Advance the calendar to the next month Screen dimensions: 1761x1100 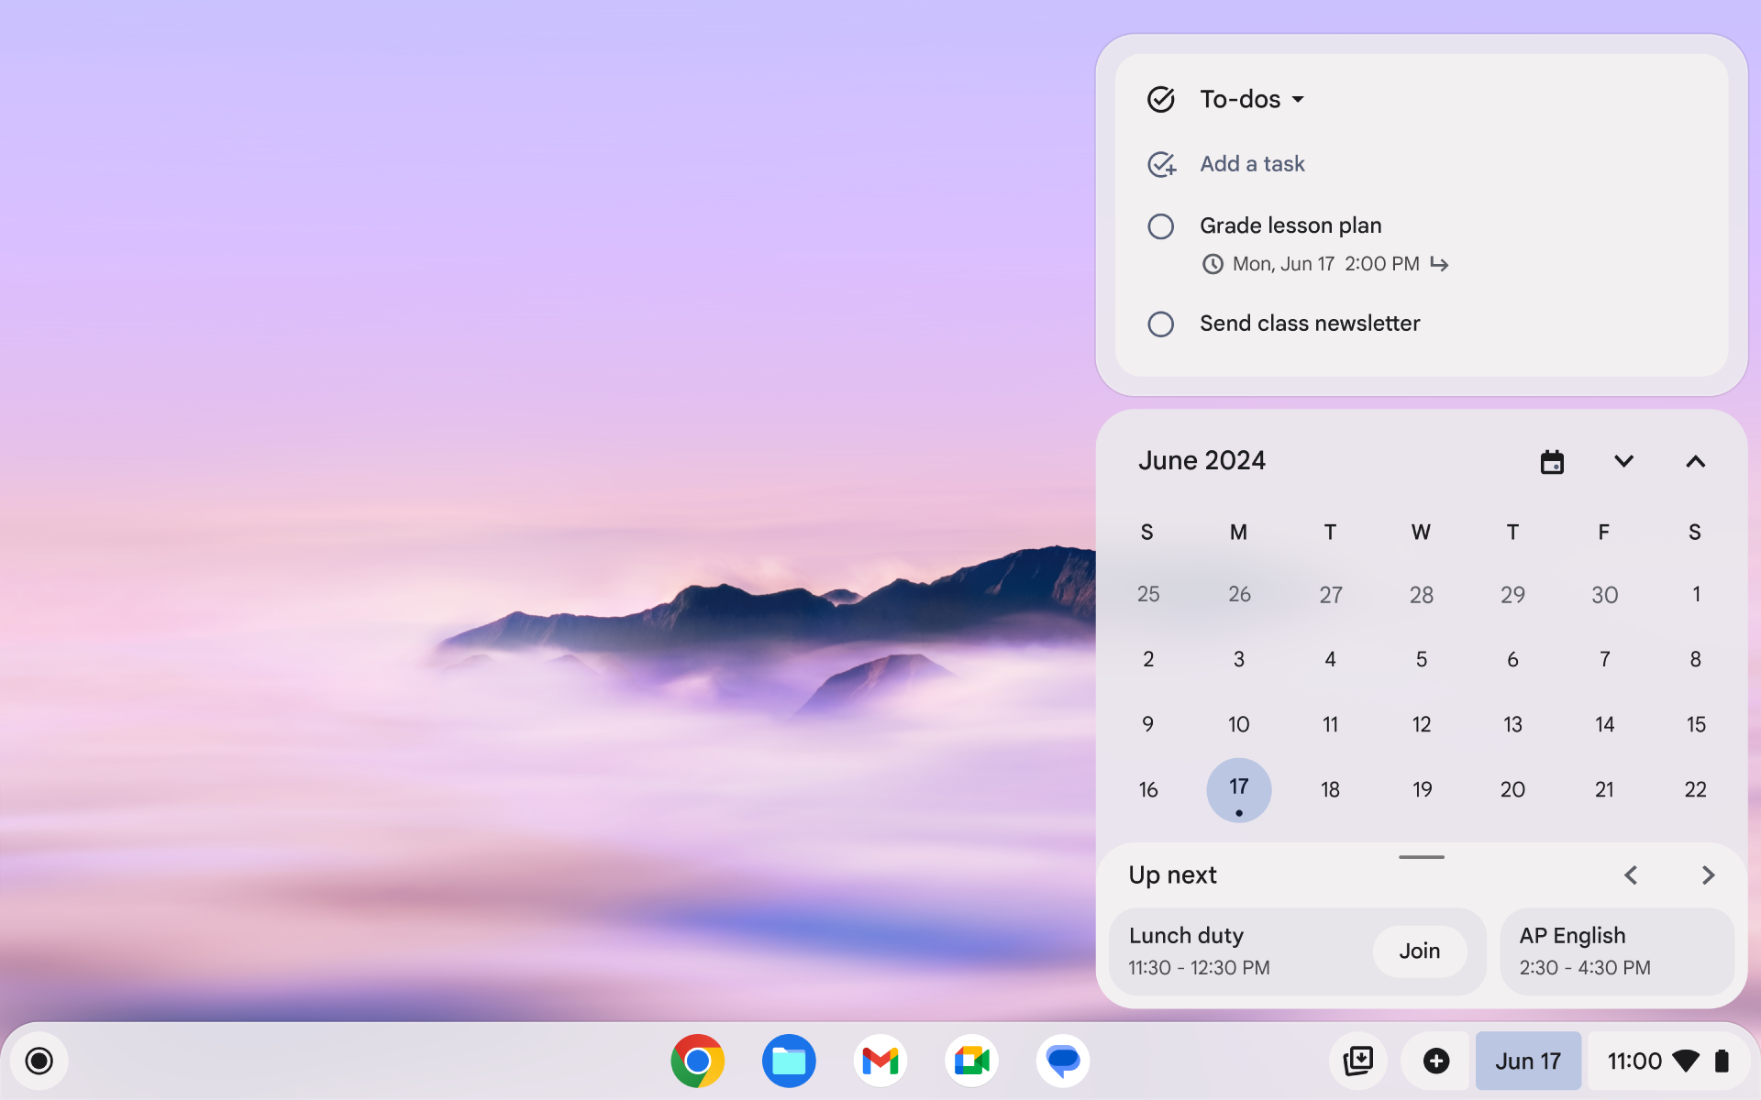1623,461
